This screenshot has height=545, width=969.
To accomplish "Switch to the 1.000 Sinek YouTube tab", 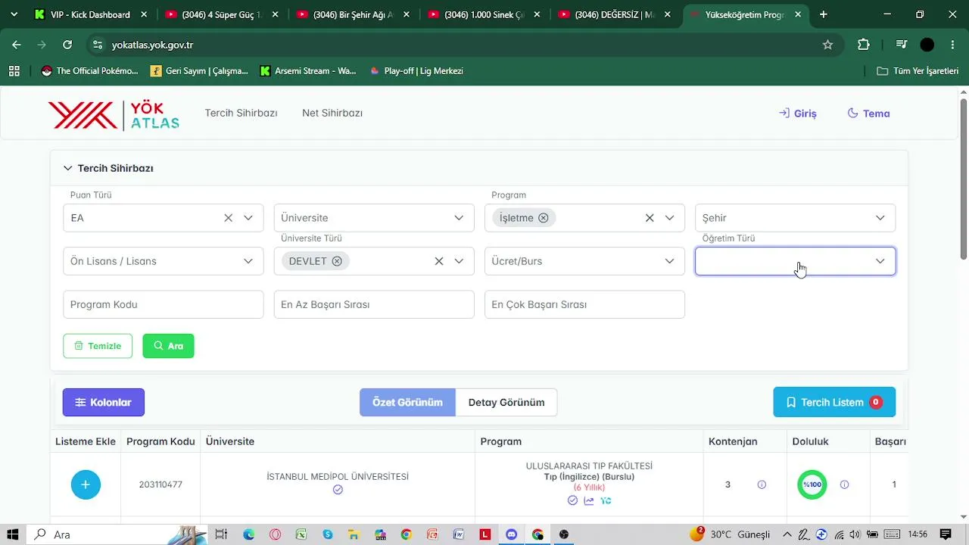I will pos(485,14).
